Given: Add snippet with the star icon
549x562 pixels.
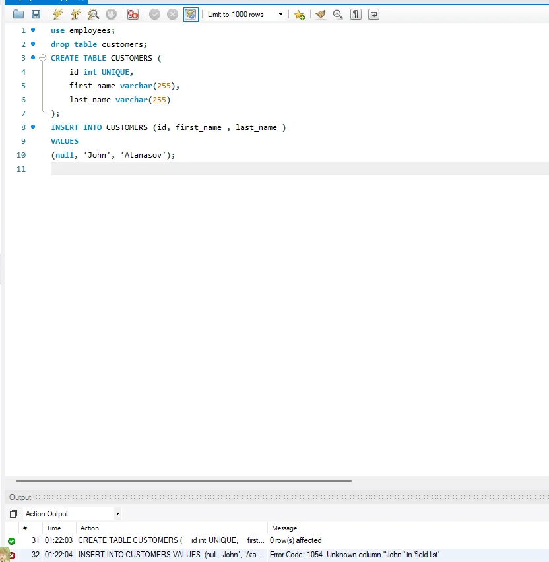Looking at the screenshot, I should (299, 15).
